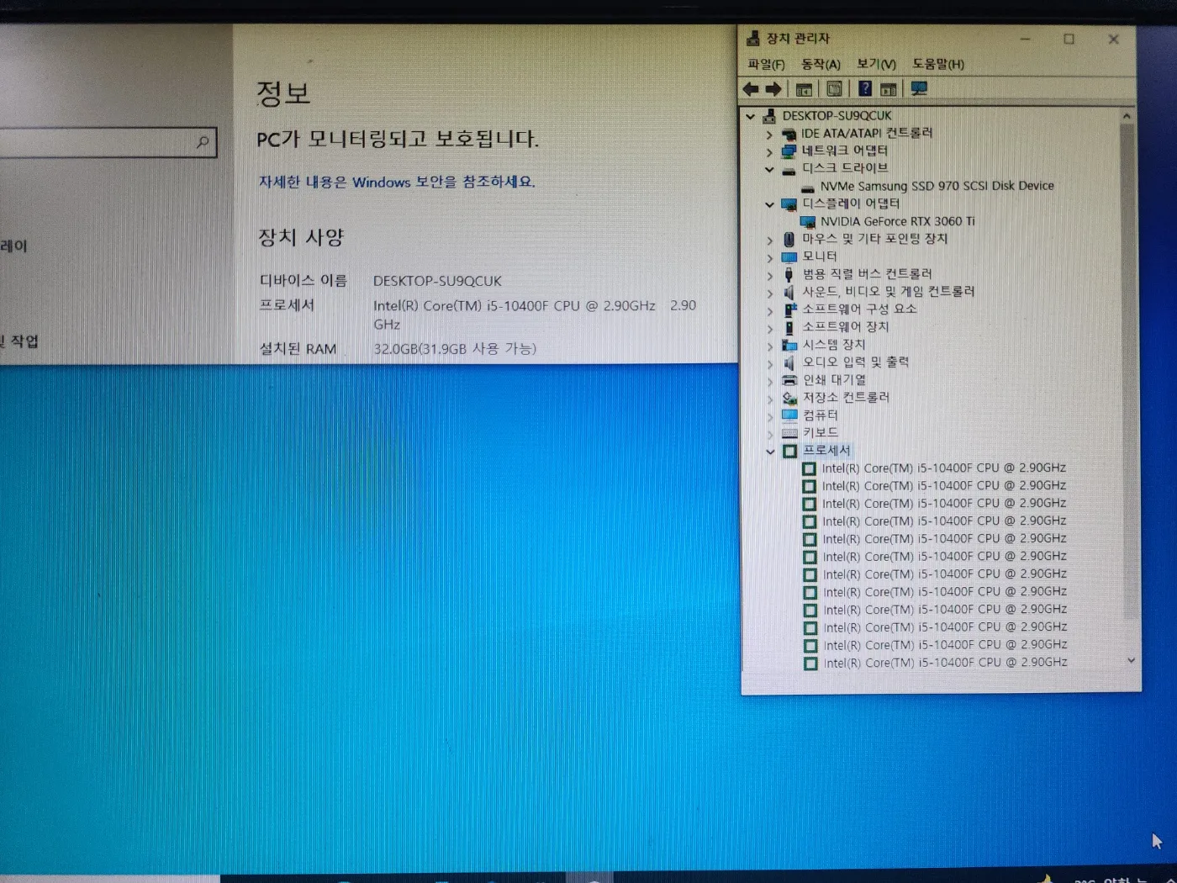
Task: Expand the 오디오 입력 및 출력 node
Action: tap(769, 364)
